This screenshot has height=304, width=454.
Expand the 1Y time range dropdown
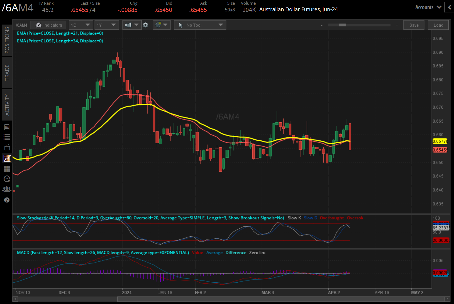pyautogui.click(x=106, y=25)
